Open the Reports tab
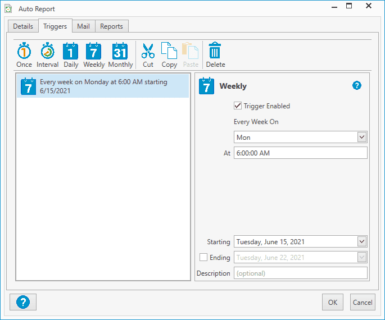This screenshot has height=320, width=385. click(111, 26)
